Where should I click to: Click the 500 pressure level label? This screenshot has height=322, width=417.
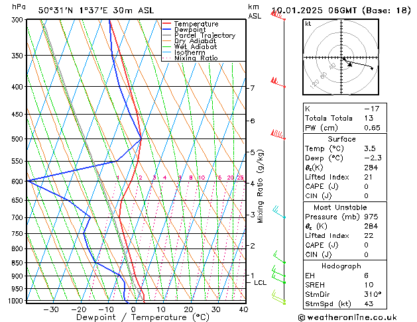point(19,139)
